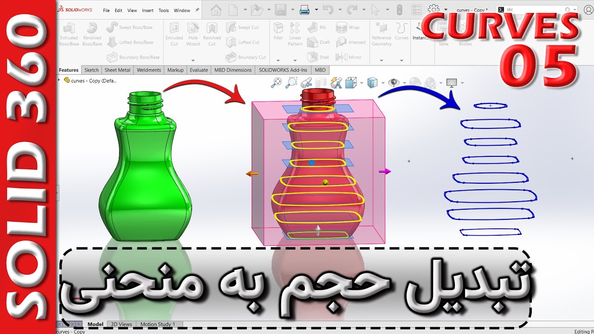Click the View Orientation cube icon
This screenshot has width=594, height=334.
(x=351, y=83)
